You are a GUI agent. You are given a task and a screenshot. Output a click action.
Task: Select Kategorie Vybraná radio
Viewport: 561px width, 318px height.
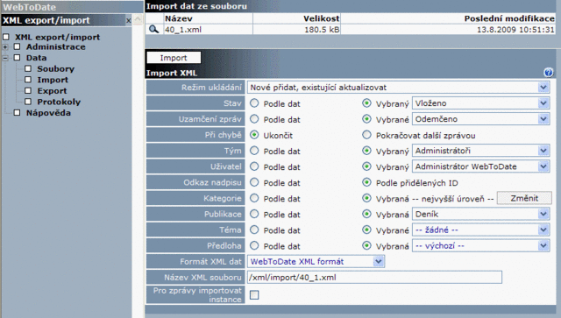[x=366, y=198]
